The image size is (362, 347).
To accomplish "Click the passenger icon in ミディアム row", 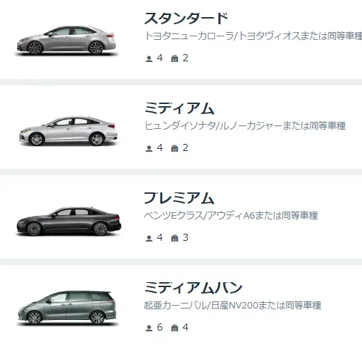I will tap(149, 148).
